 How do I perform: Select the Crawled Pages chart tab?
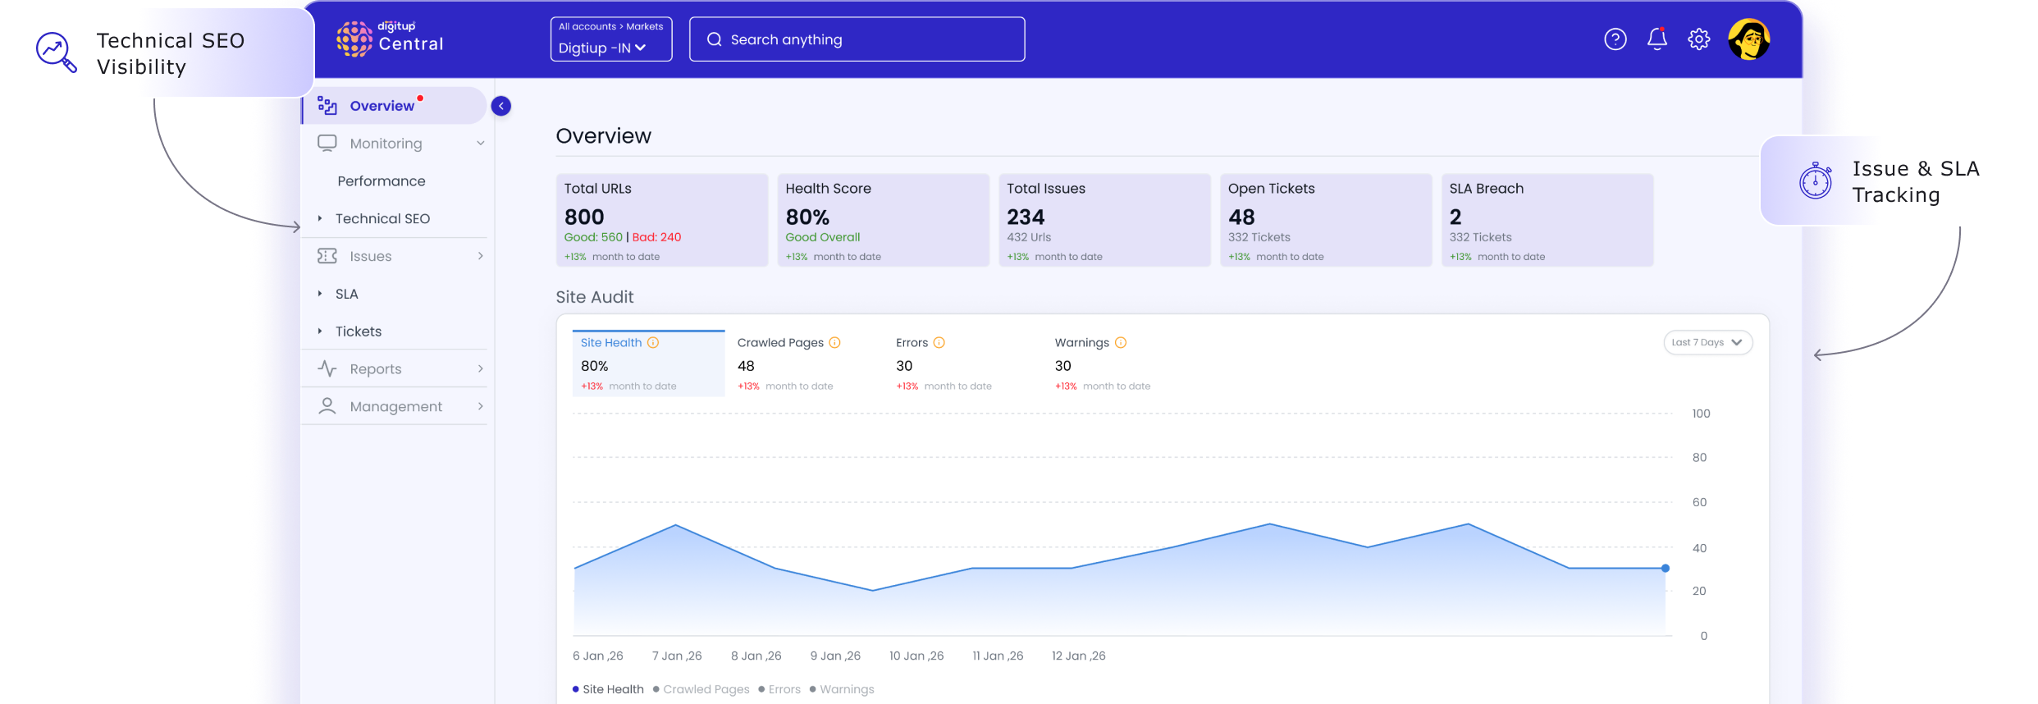[x=788, y=363]
